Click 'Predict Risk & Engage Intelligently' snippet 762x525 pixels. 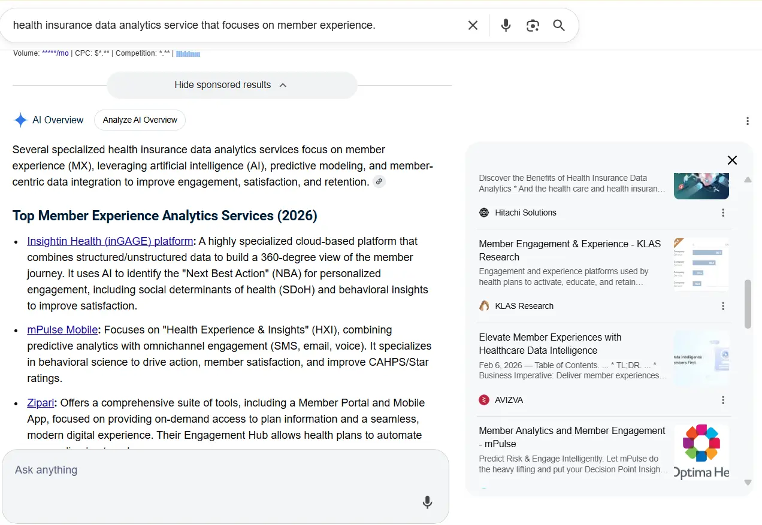573,464
